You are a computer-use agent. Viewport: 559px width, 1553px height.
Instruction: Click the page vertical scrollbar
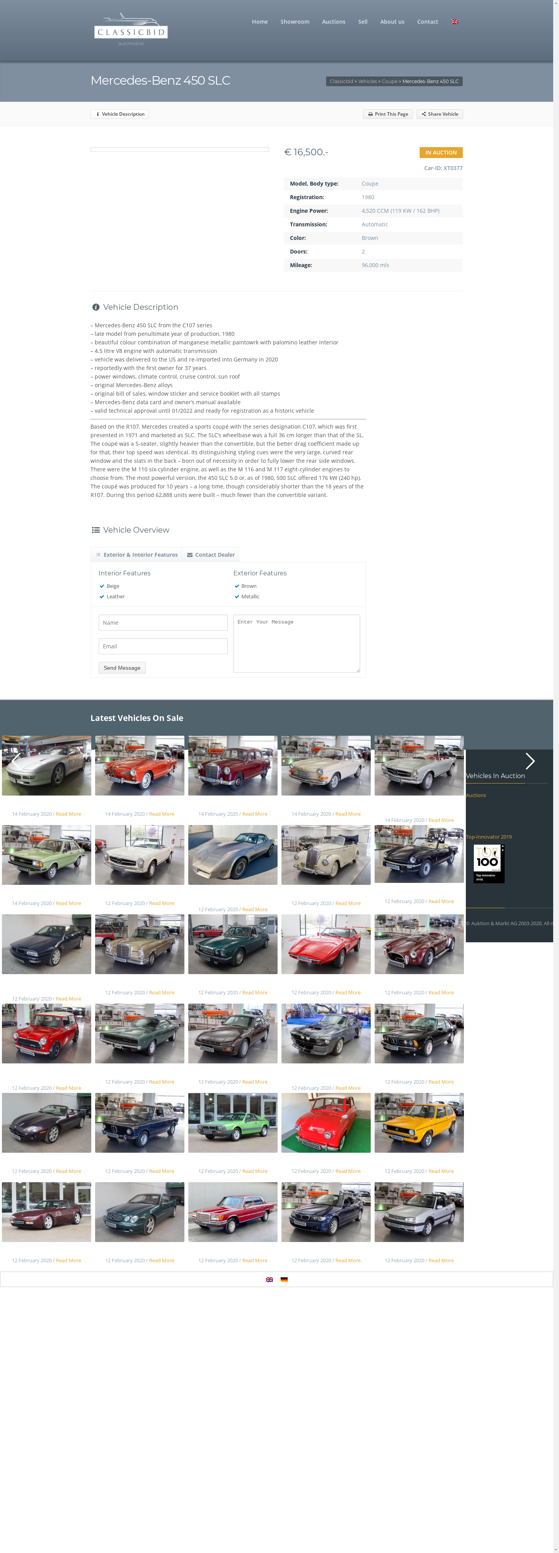tap(556, 776)
